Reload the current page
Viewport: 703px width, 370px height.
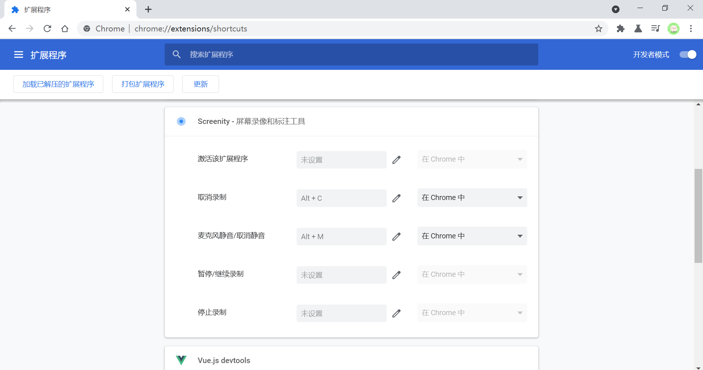(x=47, y=29)
